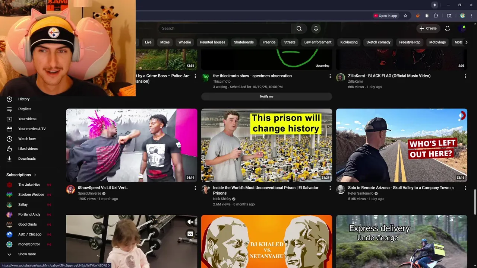The width and height of the screenshot is (477, 268).
Task: Open the notifications bell
Action: pyautogui.click(x=448, y=28)
